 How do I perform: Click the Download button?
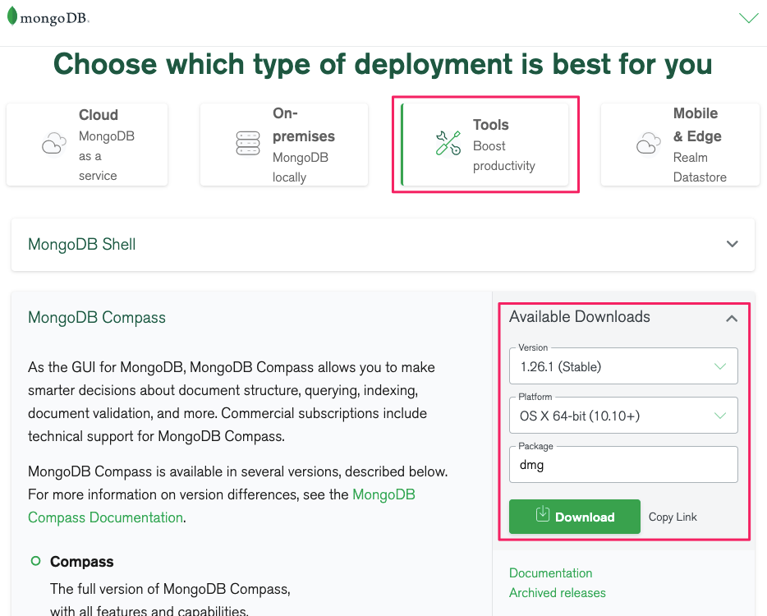pyautogui.click(x=574, y=516)
